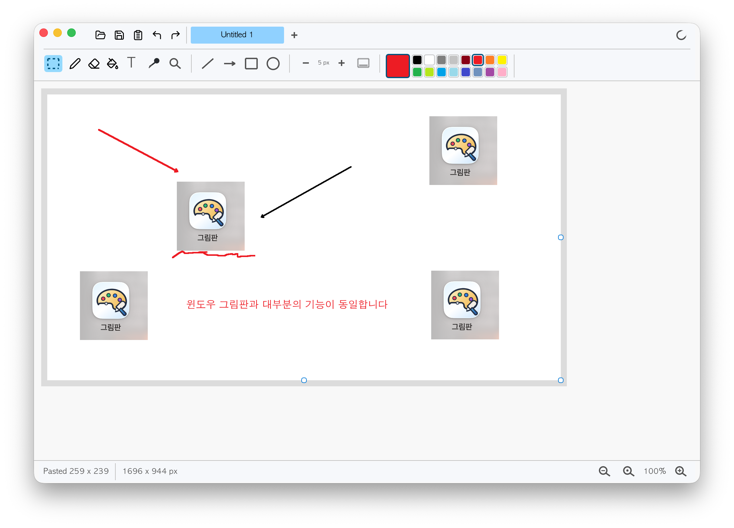Screen dimensions: 734x528
Task: Toggle the shape fill option icon
Action: [x=363, y=63]
